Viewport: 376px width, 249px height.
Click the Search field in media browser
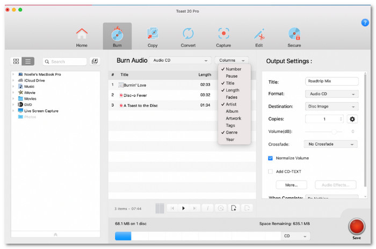coord(65,61)
